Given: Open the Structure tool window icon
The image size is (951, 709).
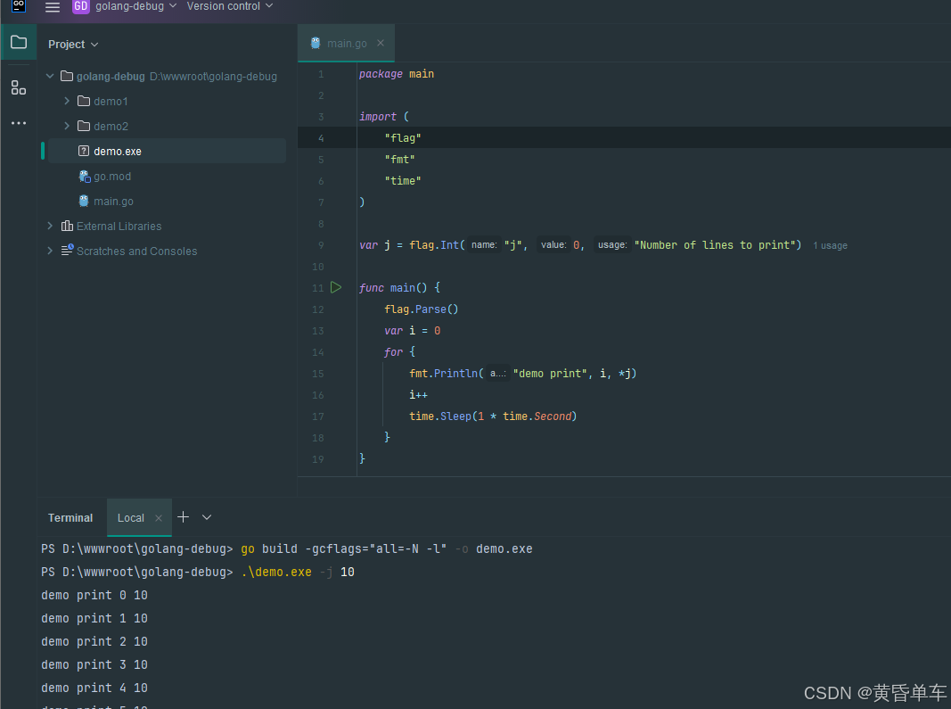Looking at the screenshot, I should 19,87.
